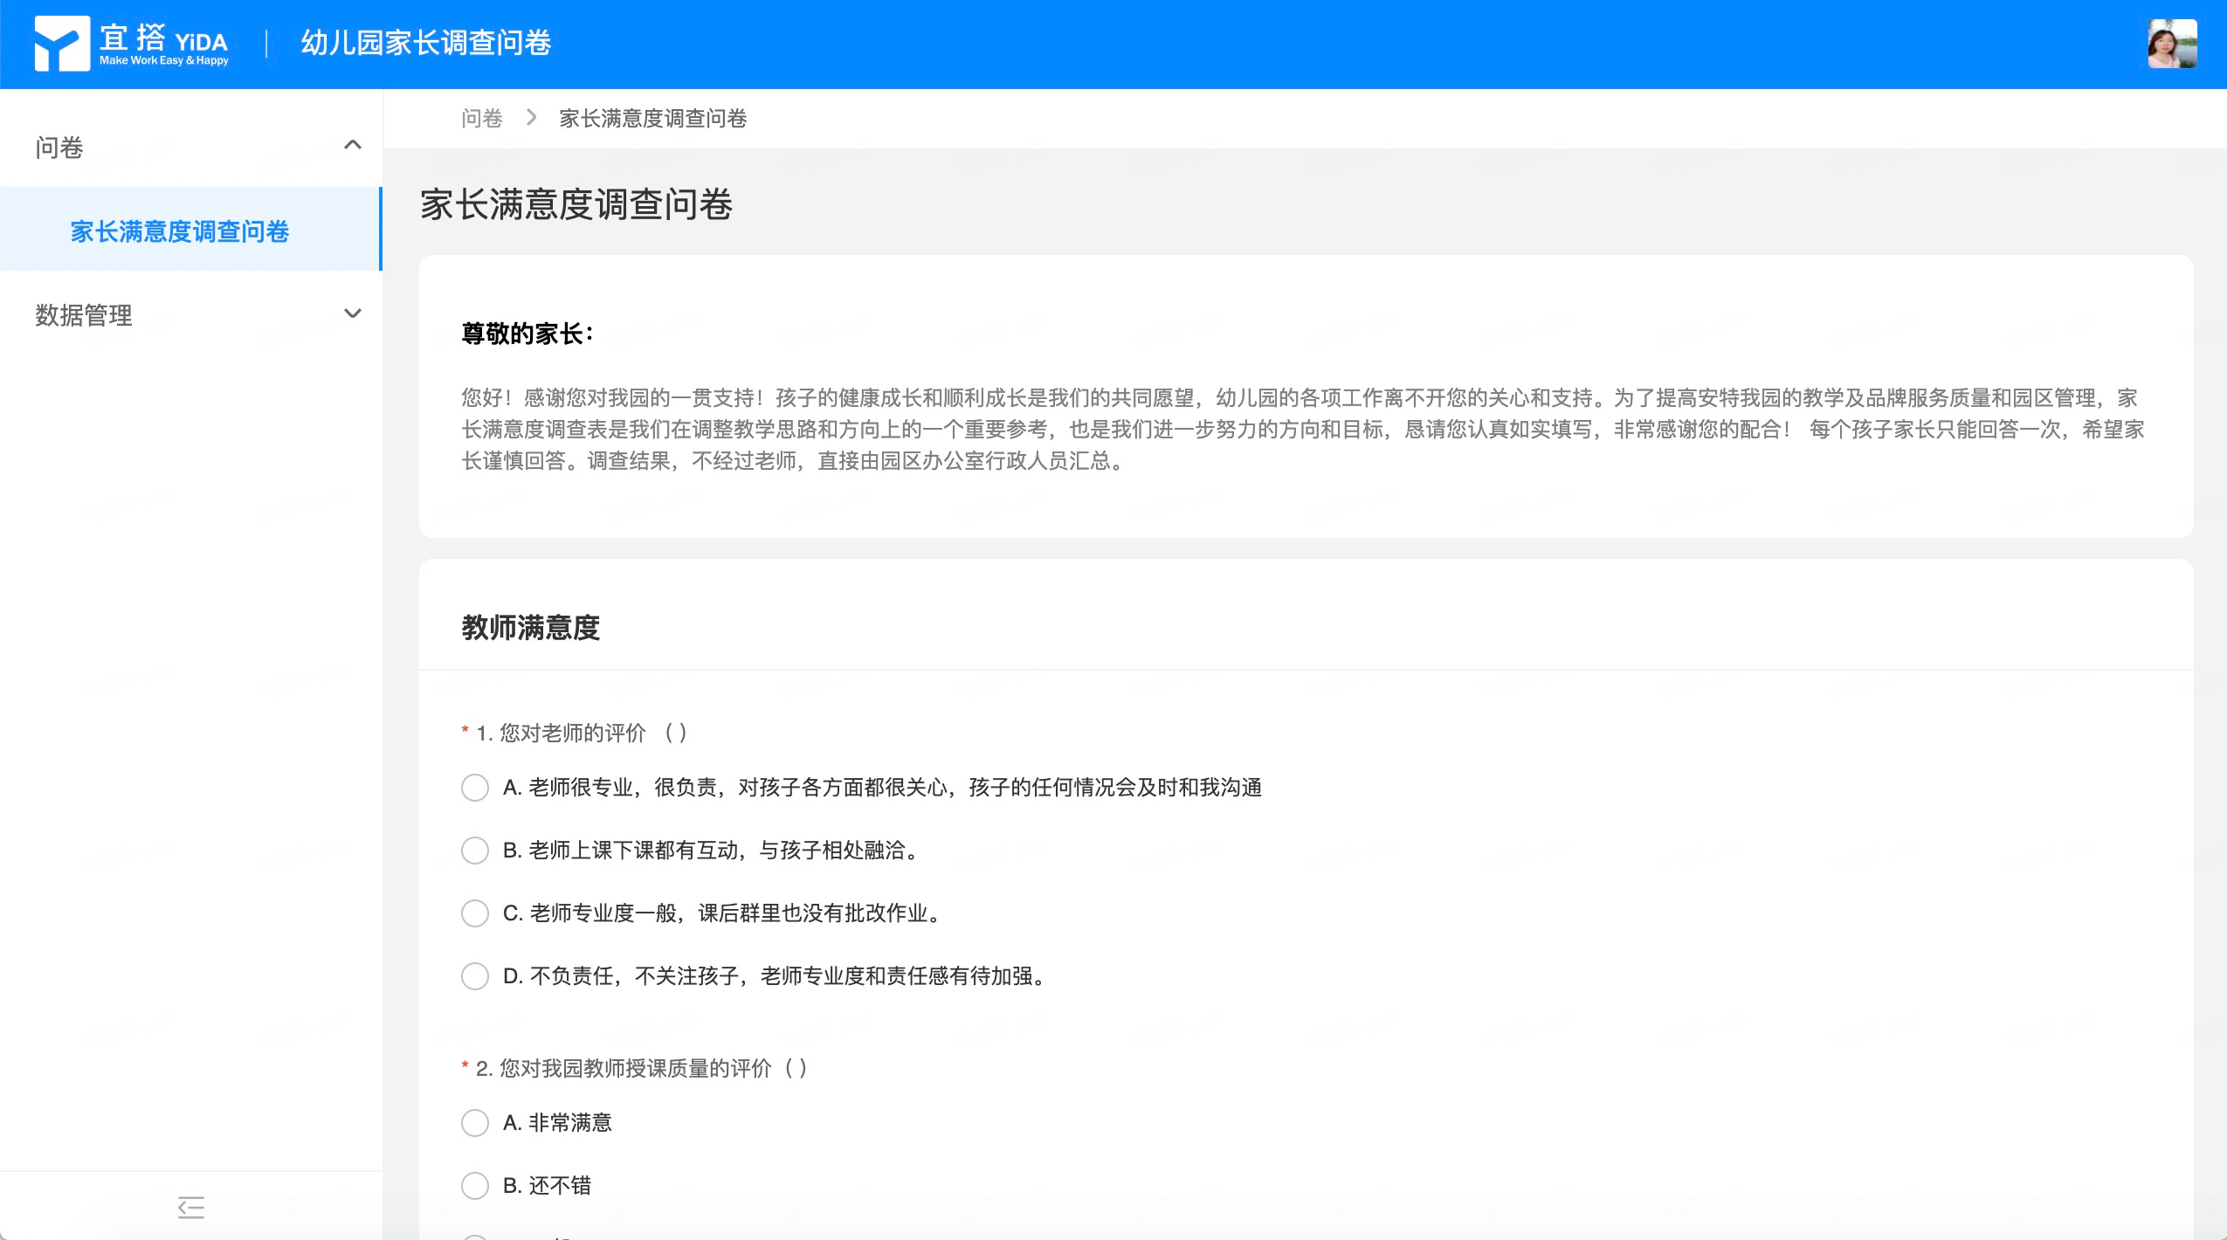Click the 幼儿园家长调查问卷 app title
This screenshot has width=2227, height=1240.
[x=426, y=43]
